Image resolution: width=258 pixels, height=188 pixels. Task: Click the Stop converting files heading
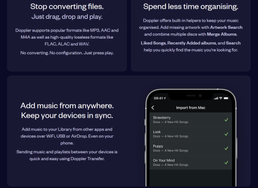click(x=67, y=7)
